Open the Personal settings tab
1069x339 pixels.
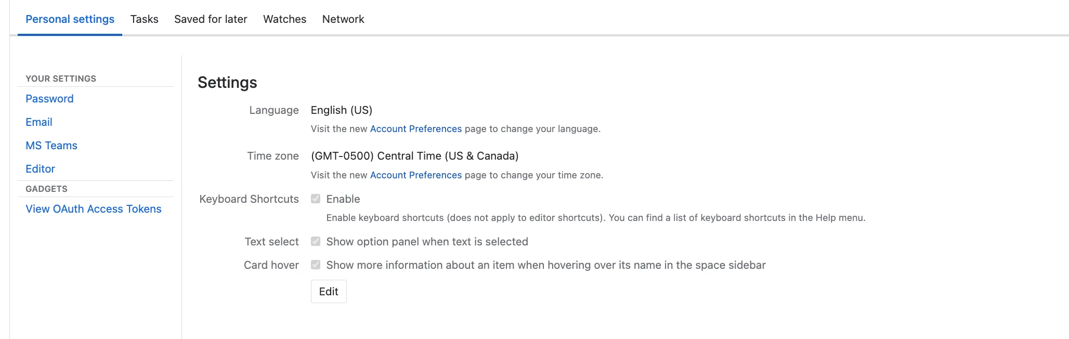click(x=70, y=19)
